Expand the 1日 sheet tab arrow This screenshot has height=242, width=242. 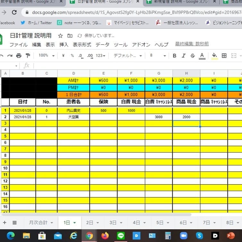[x=74, y=223]
